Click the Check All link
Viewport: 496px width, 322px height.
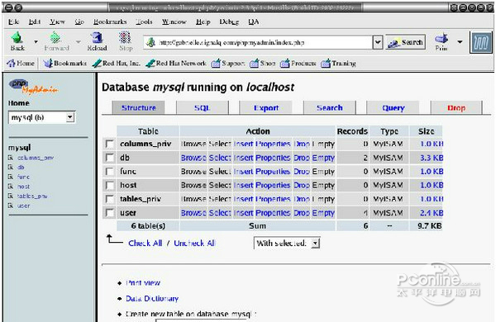145,243
